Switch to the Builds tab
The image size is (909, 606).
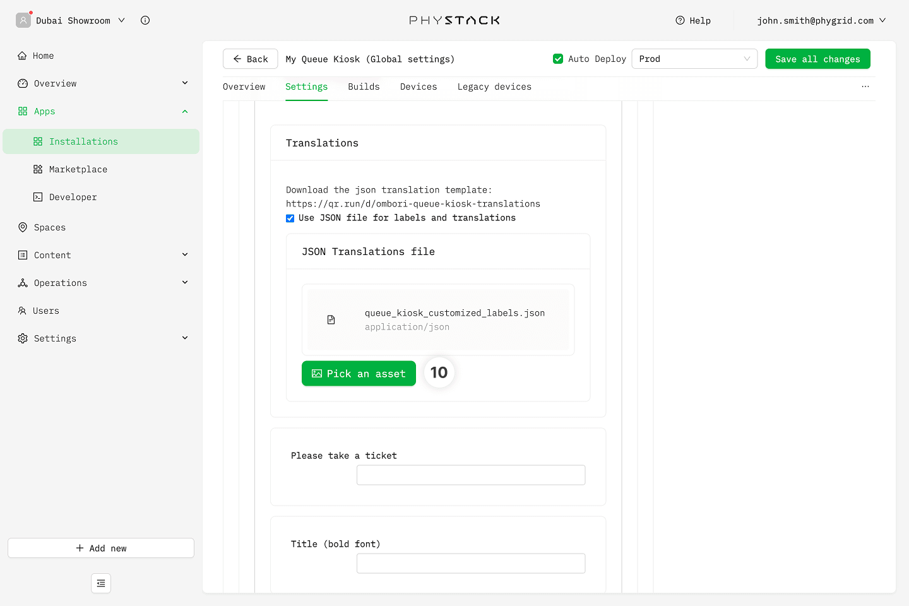(364, 86)
